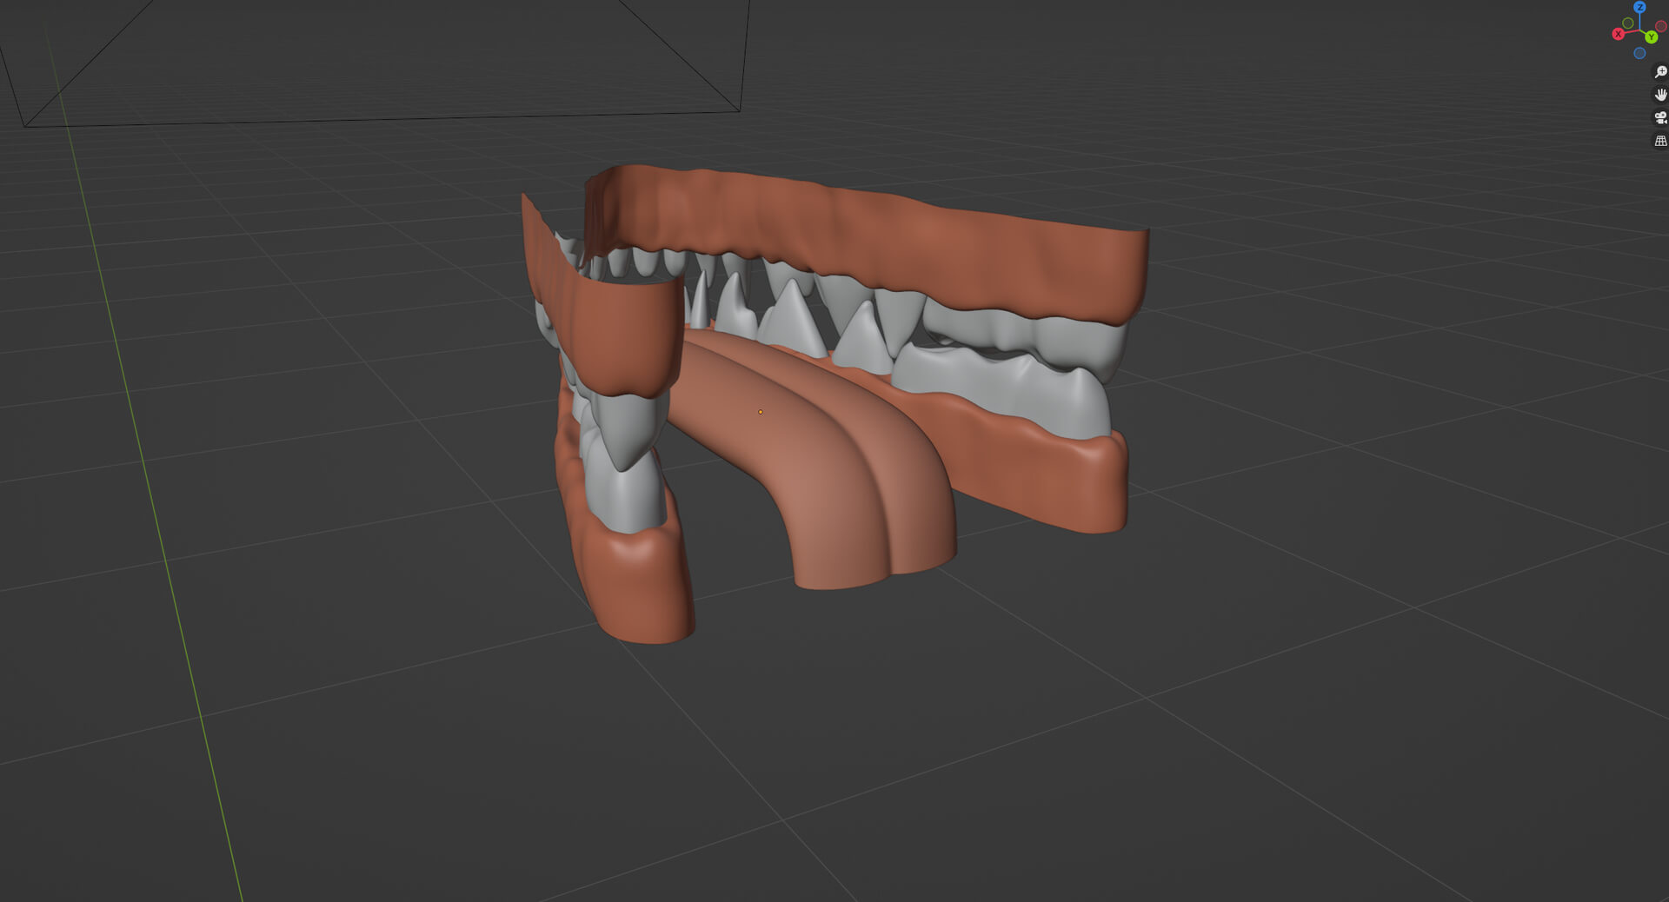1669x902 pixels.
Task: Click the orange object origin dot
Action: point(761,412)
